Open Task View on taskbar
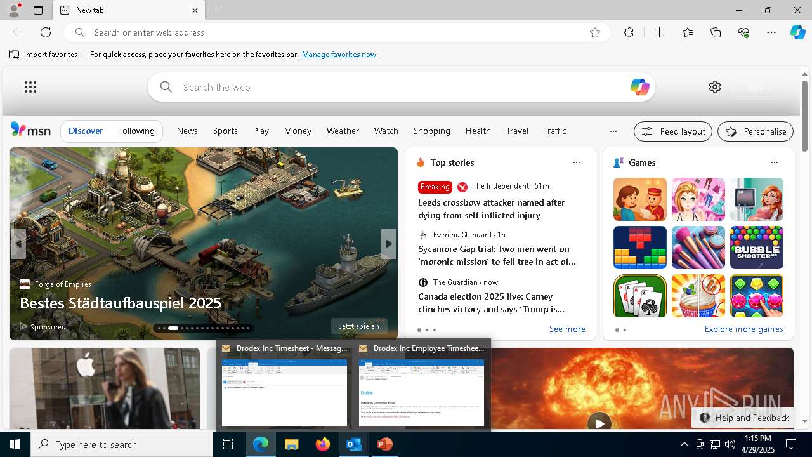 (x=228, y=444)
